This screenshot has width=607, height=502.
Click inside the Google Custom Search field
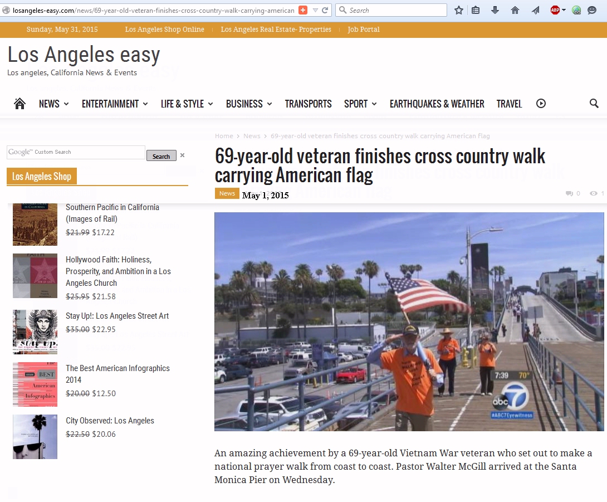pos(76,152)
